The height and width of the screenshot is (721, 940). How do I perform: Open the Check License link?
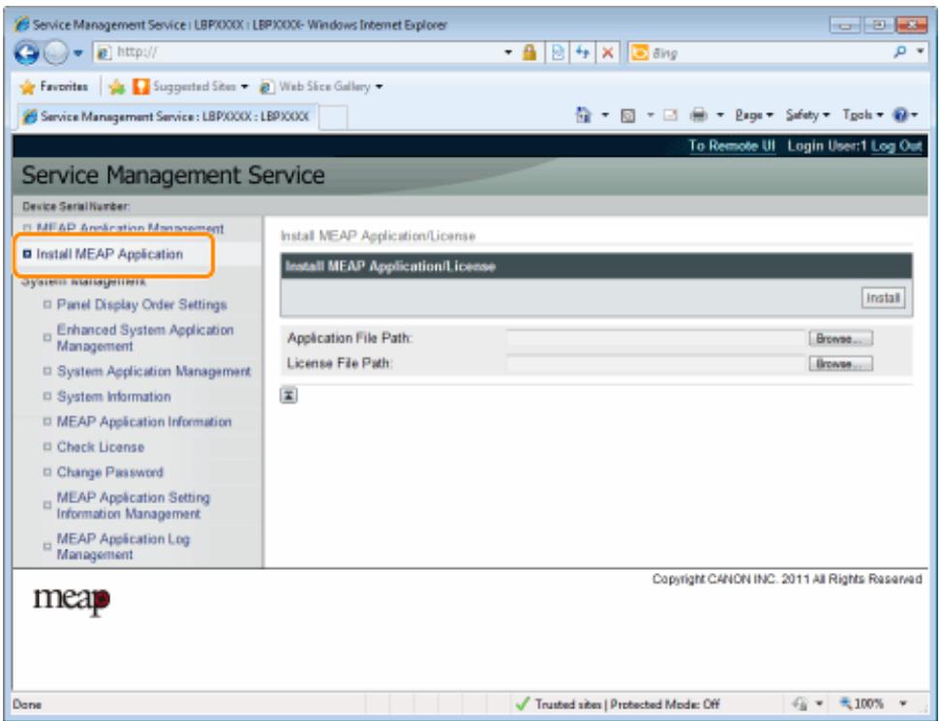click(100, 447)
